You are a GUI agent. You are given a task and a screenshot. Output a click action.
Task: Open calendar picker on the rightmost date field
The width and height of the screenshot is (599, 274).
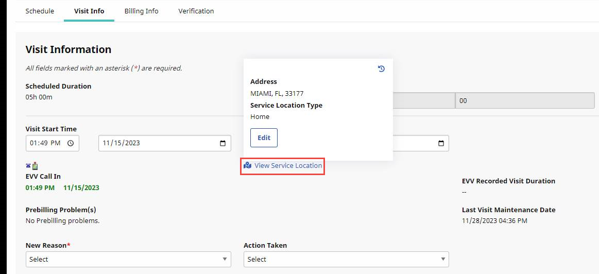click(x=440, y=143)
